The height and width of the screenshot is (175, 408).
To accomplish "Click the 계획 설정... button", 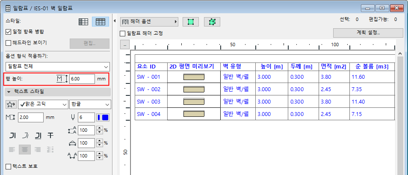I will tap(368, 33).
